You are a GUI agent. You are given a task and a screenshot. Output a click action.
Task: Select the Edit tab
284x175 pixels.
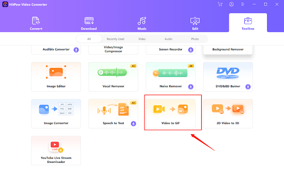pyautogui.click(x=195, y=23)
